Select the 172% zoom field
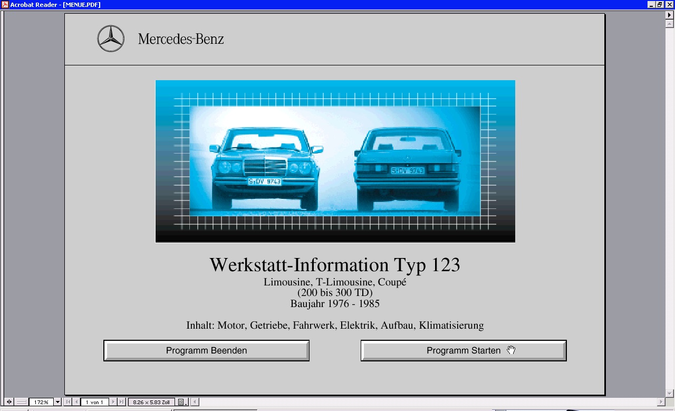This screenshot has width=675, height=411. tap(41, 402)
